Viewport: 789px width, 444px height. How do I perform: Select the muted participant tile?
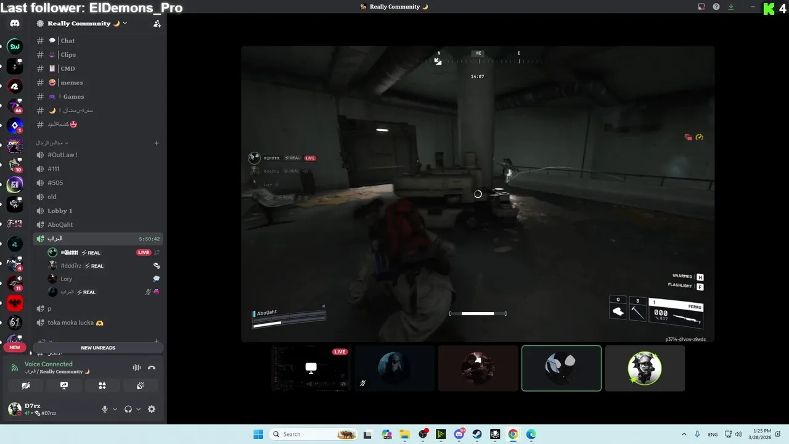394,368
